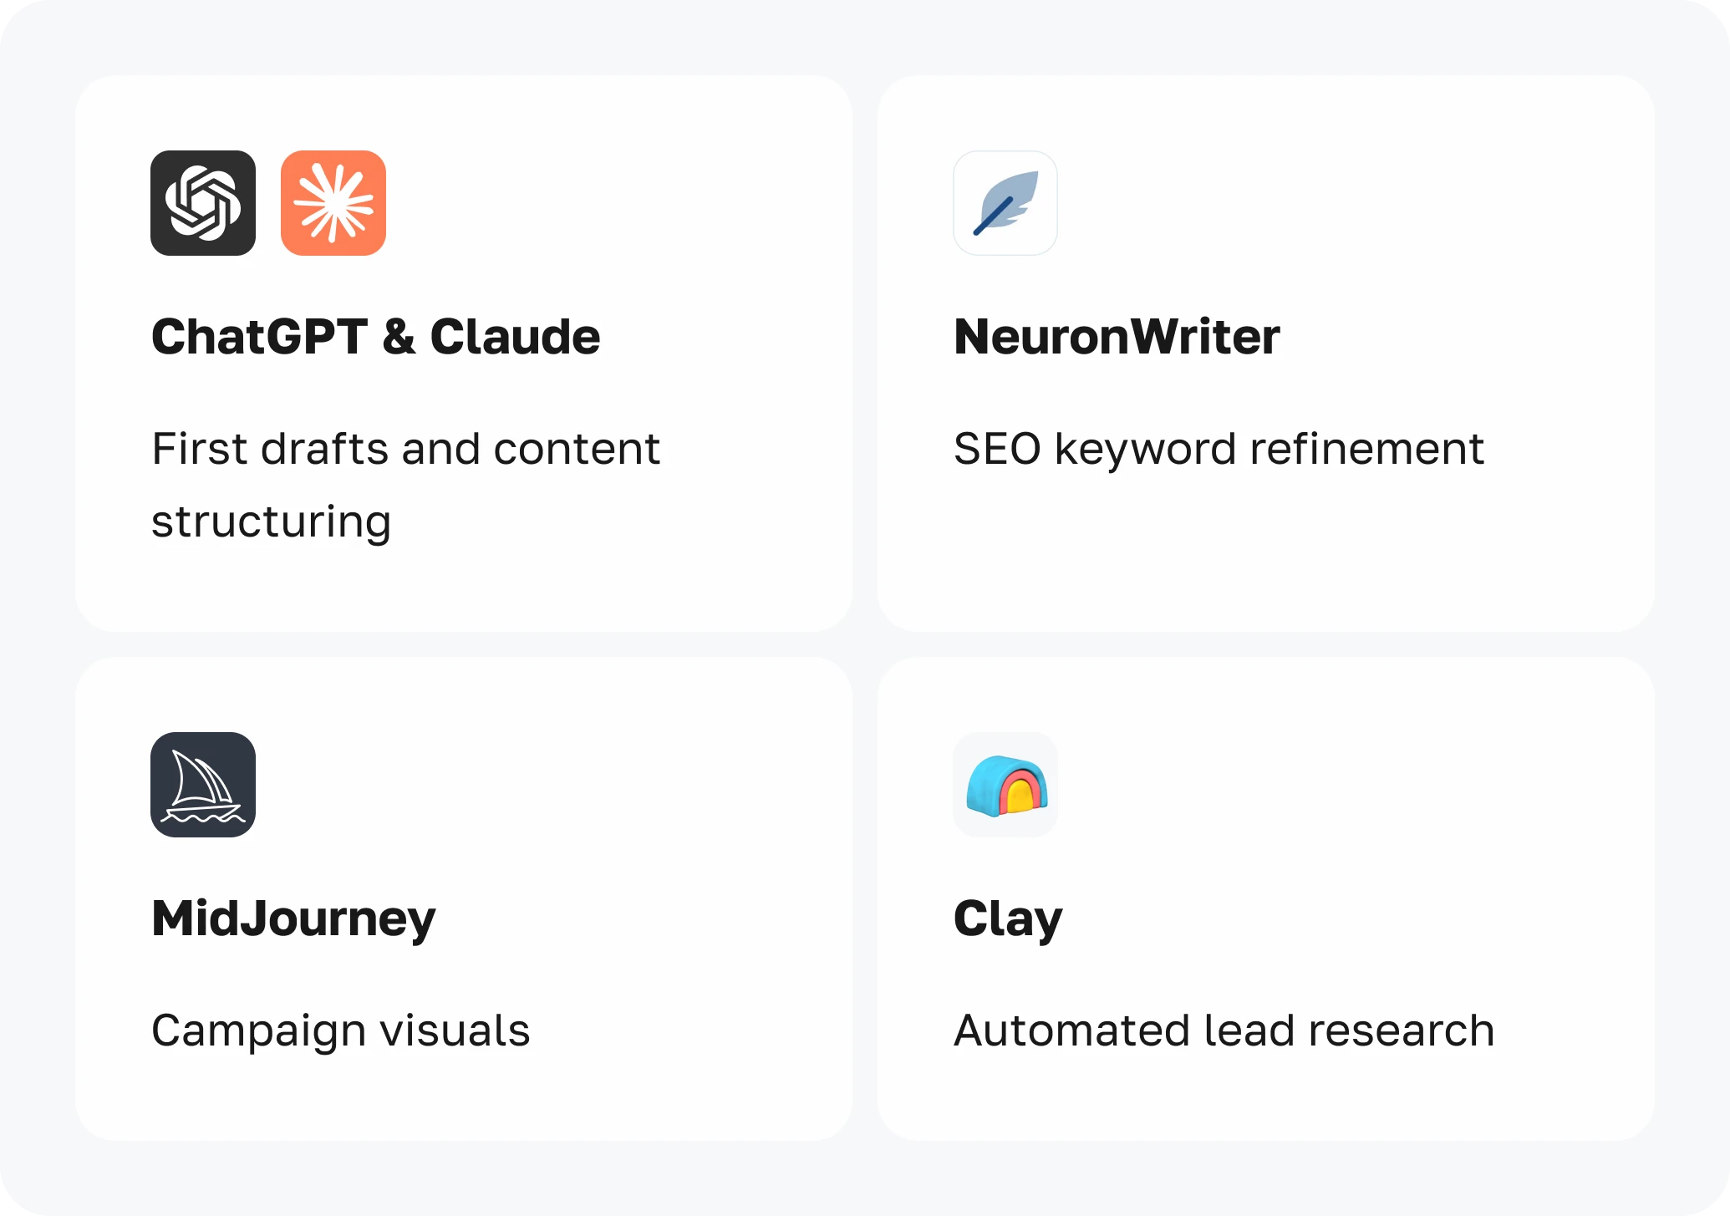Viewport: 1730px width, 1216px height.
Task: Click the 'Automated lead research' description
Action: point(1224,1030)
